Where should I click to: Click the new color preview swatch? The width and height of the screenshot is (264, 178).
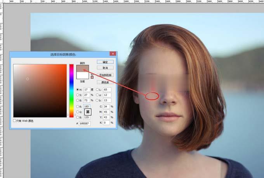(x=83, y=68)
